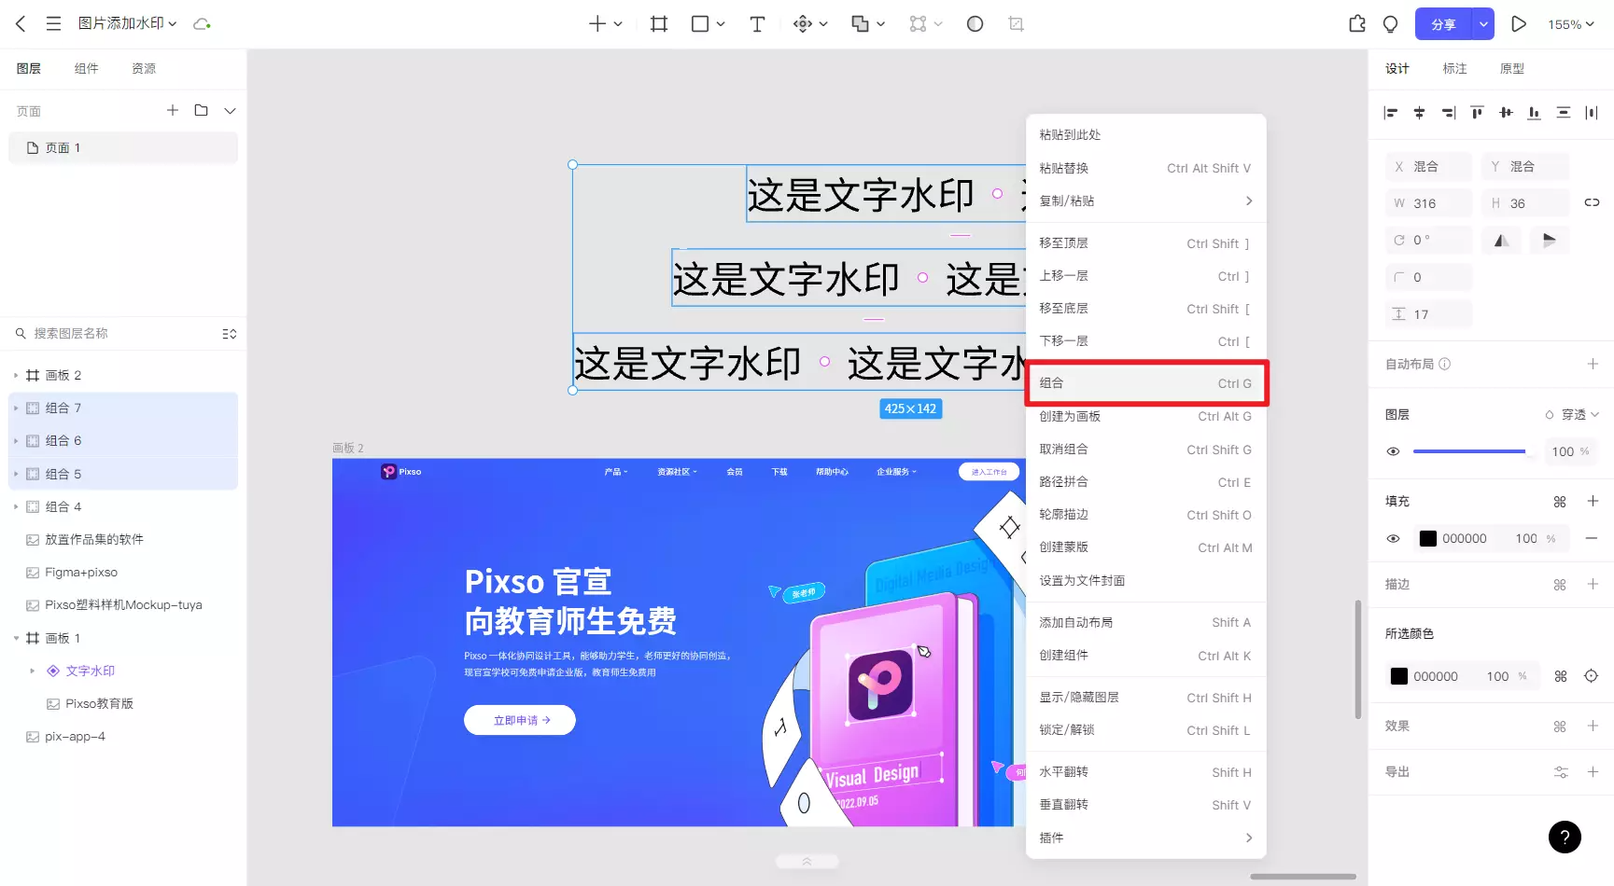Switch to the 原型 tab
The width and height of the screenshot is (1614, 886).
click(1512, 68)
